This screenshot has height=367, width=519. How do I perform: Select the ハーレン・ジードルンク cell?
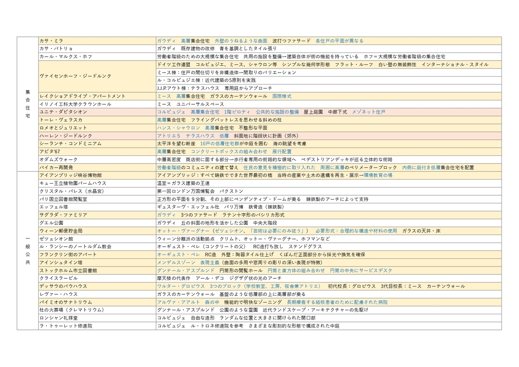tap(97, 135)
